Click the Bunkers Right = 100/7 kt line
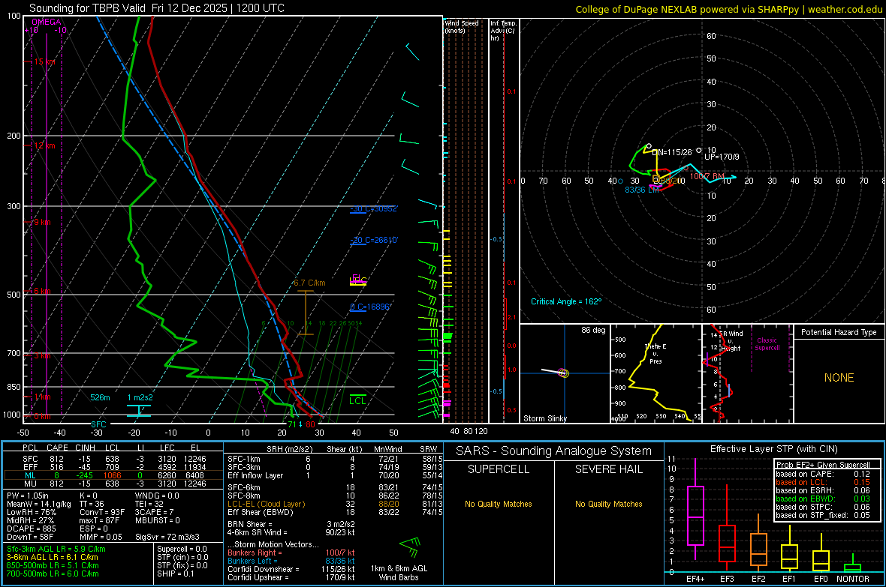The height and width of the screenshot is (587, 886). (291, 553)
